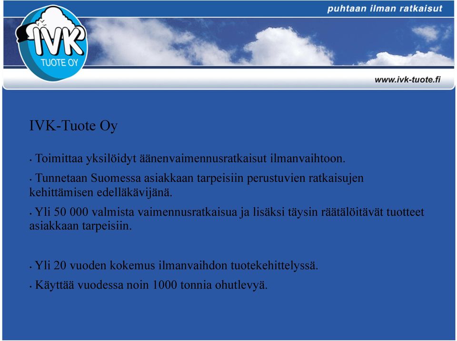Viewport: 457px width, 341px height.
Task: Select the bullet 'Toimittaa yksilöidyt äänenvaimennusratkaisut ilmanvaihtoon.'
Action: pyautogui.click(x=187, y=159)
